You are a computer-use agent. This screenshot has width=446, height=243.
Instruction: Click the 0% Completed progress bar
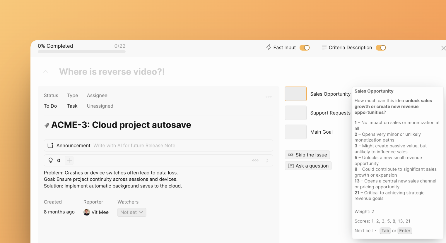(x=81, y=52)
